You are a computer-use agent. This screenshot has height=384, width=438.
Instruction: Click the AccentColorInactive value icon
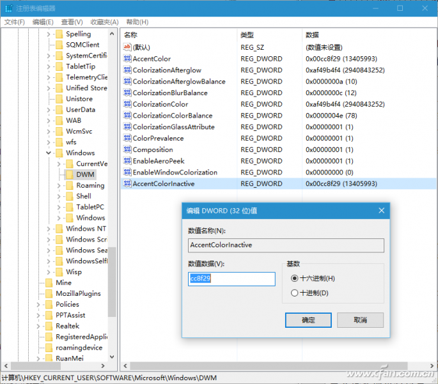(x=127, y=183)
